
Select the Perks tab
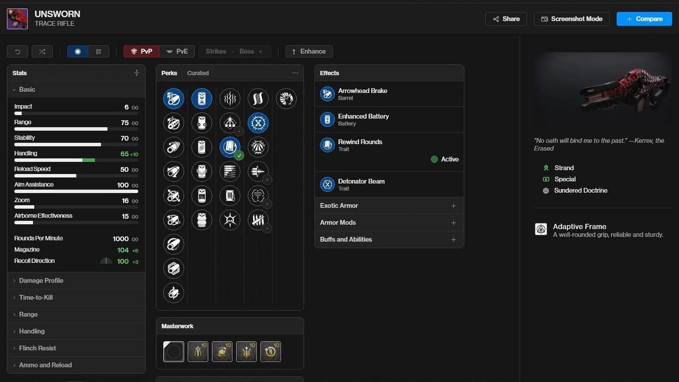(x=169, y=73)
